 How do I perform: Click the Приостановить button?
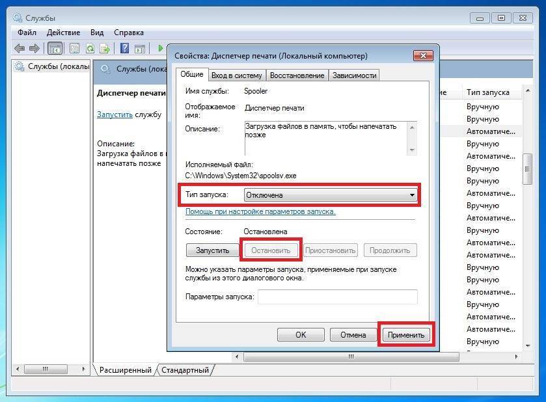coord(330,250)
